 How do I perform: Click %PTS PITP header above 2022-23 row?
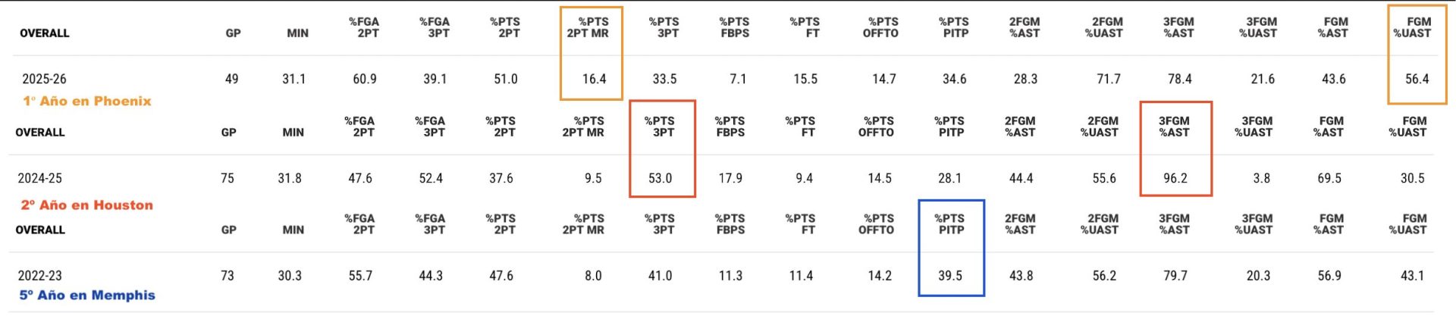point(949,224)
